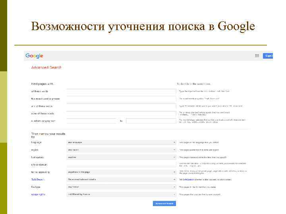This screenshot has height=214, width=286.
Task: Click the 'file type' label
Action: (x=36, y=187)
